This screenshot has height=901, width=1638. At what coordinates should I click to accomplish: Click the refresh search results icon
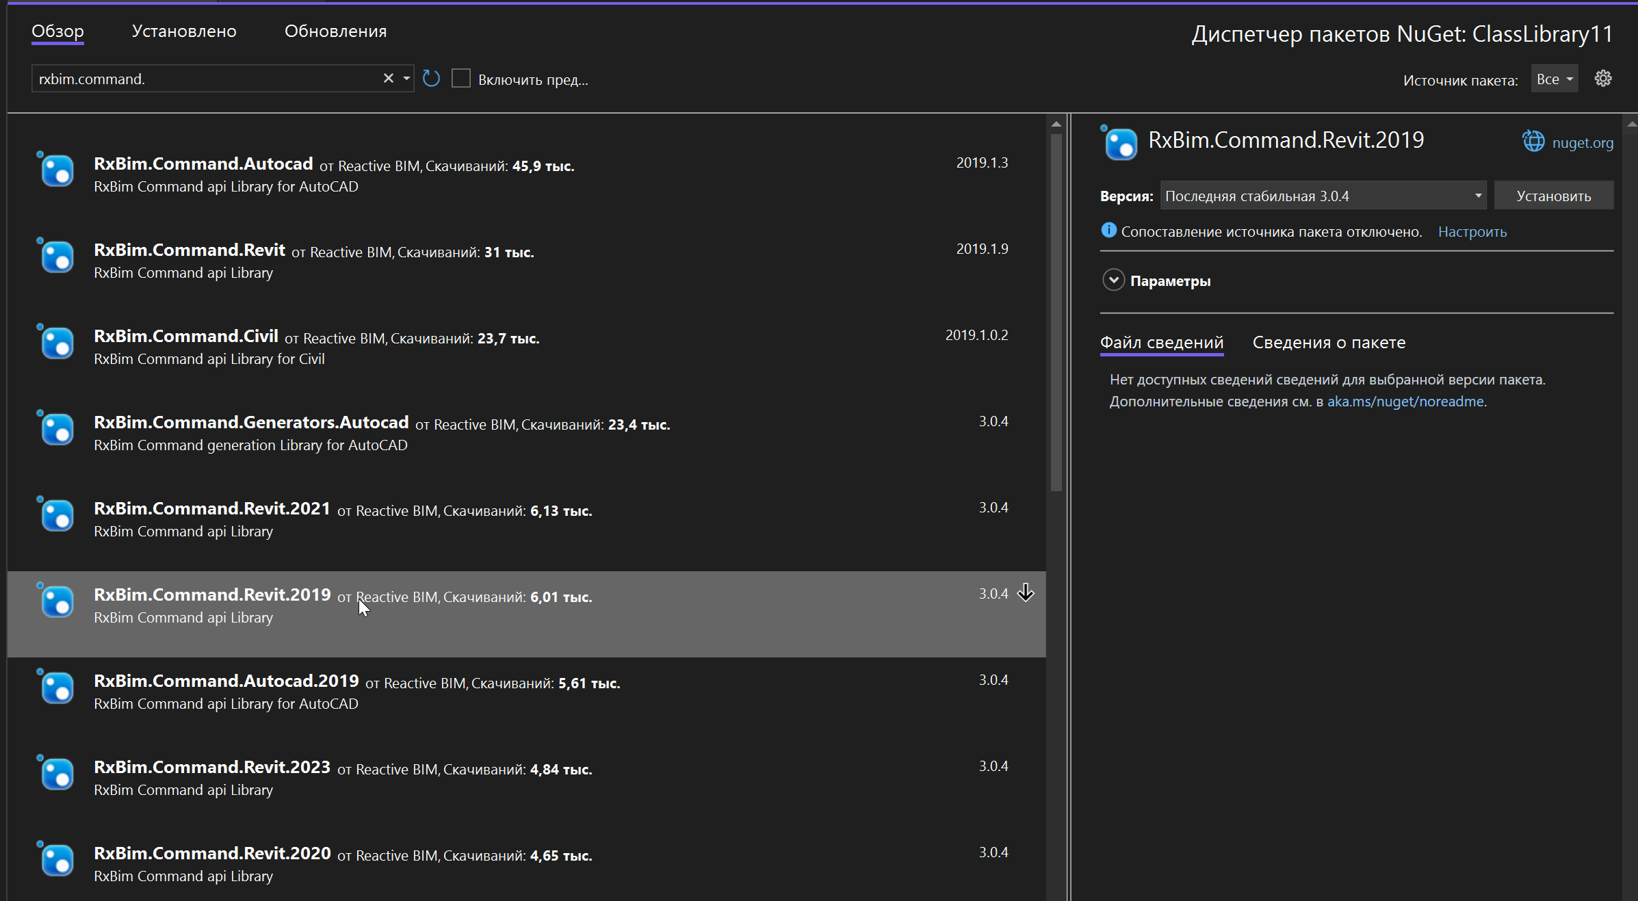tap(431, 79)
